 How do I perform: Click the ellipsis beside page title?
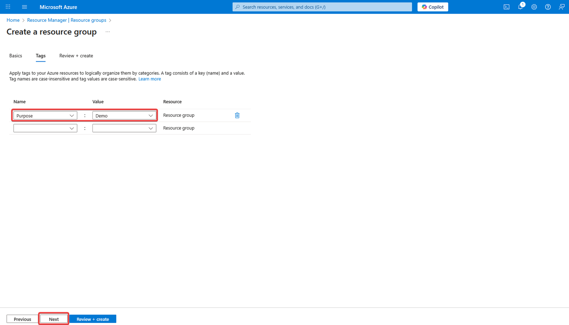coord(108,32)
